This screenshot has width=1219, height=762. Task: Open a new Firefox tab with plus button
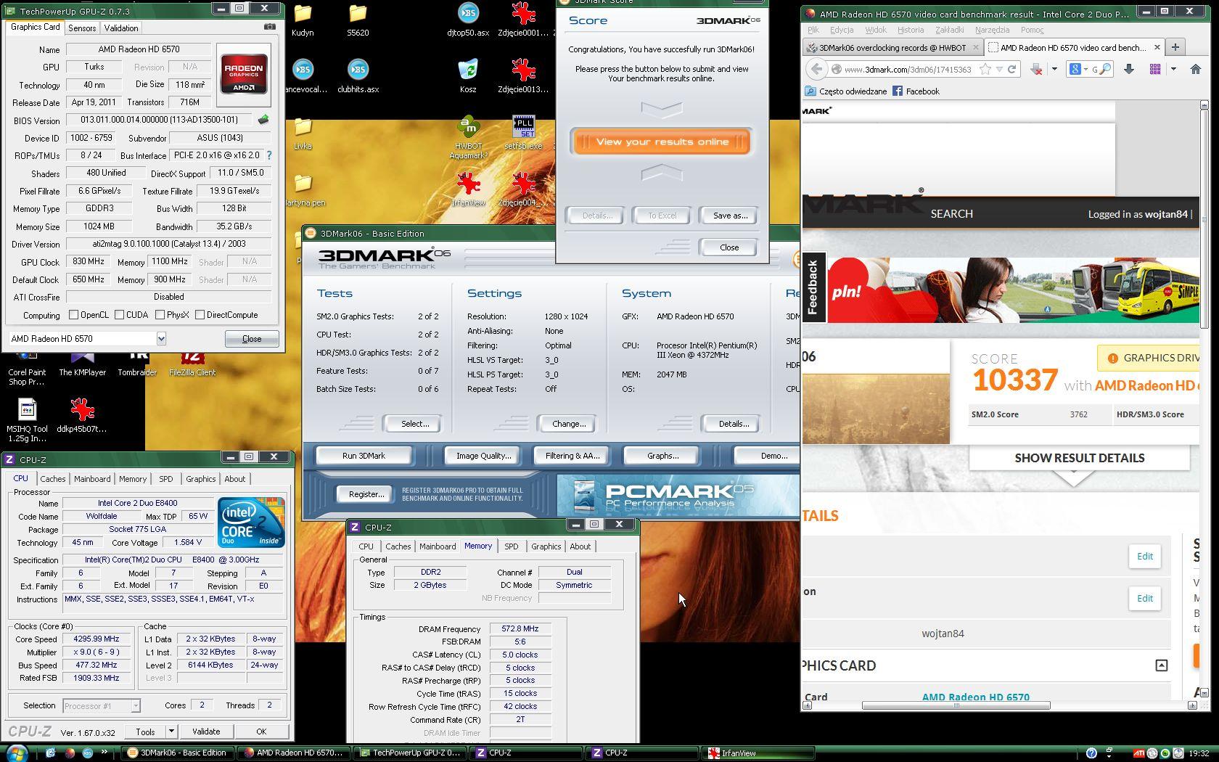pyautogui.click(x=1175, y=47)
